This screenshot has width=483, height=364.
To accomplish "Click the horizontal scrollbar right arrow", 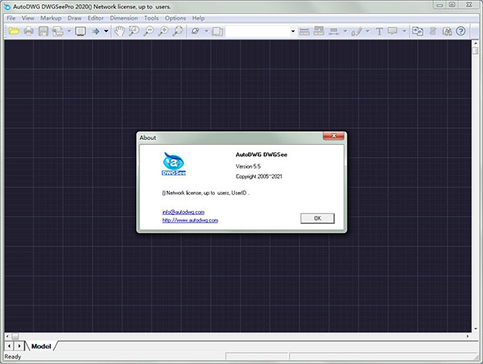I will pyautogui.click(x=468, y=336).
